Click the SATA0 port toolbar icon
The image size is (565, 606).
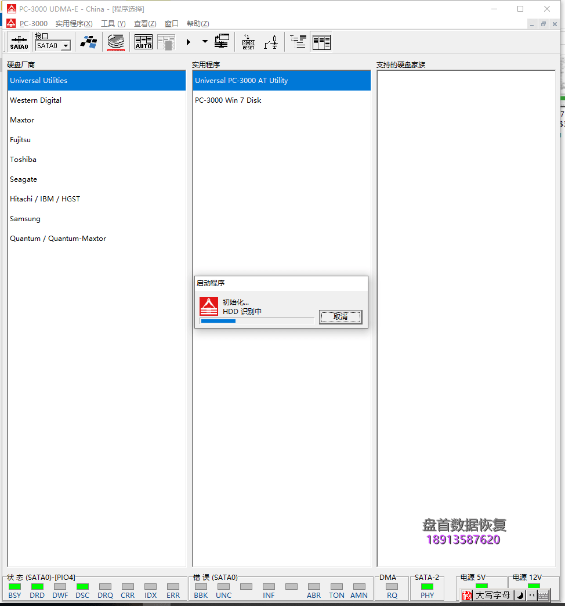click(x=19, y=42)
